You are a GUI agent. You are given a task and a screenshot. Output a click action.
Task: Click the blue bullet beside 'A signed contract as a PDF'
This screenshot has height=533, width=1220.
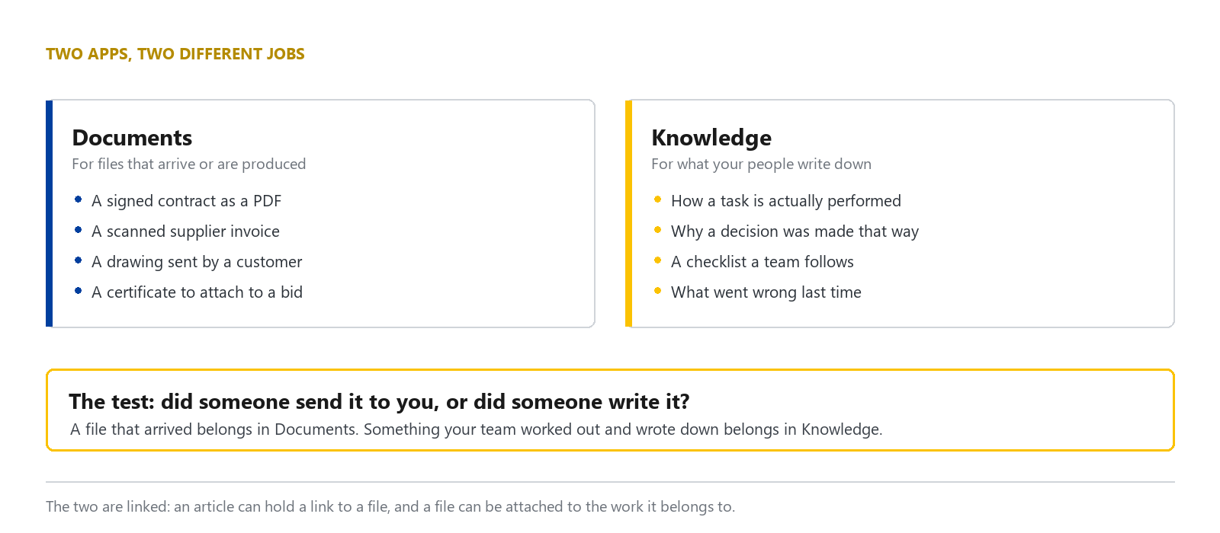point(78,199)
